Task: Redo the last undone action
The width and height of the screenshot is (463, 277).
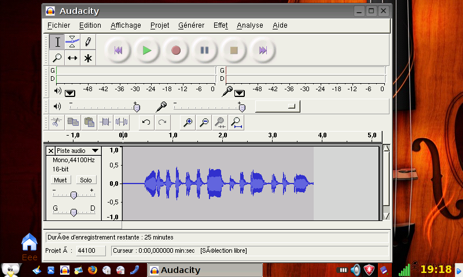Action: (x=163, y=122)
